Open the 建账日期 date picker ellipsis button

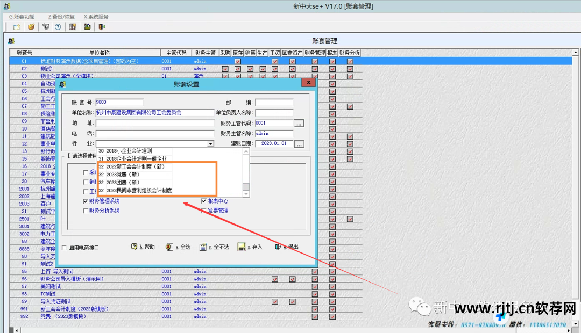pyautogui.click(x=299, y=144)
